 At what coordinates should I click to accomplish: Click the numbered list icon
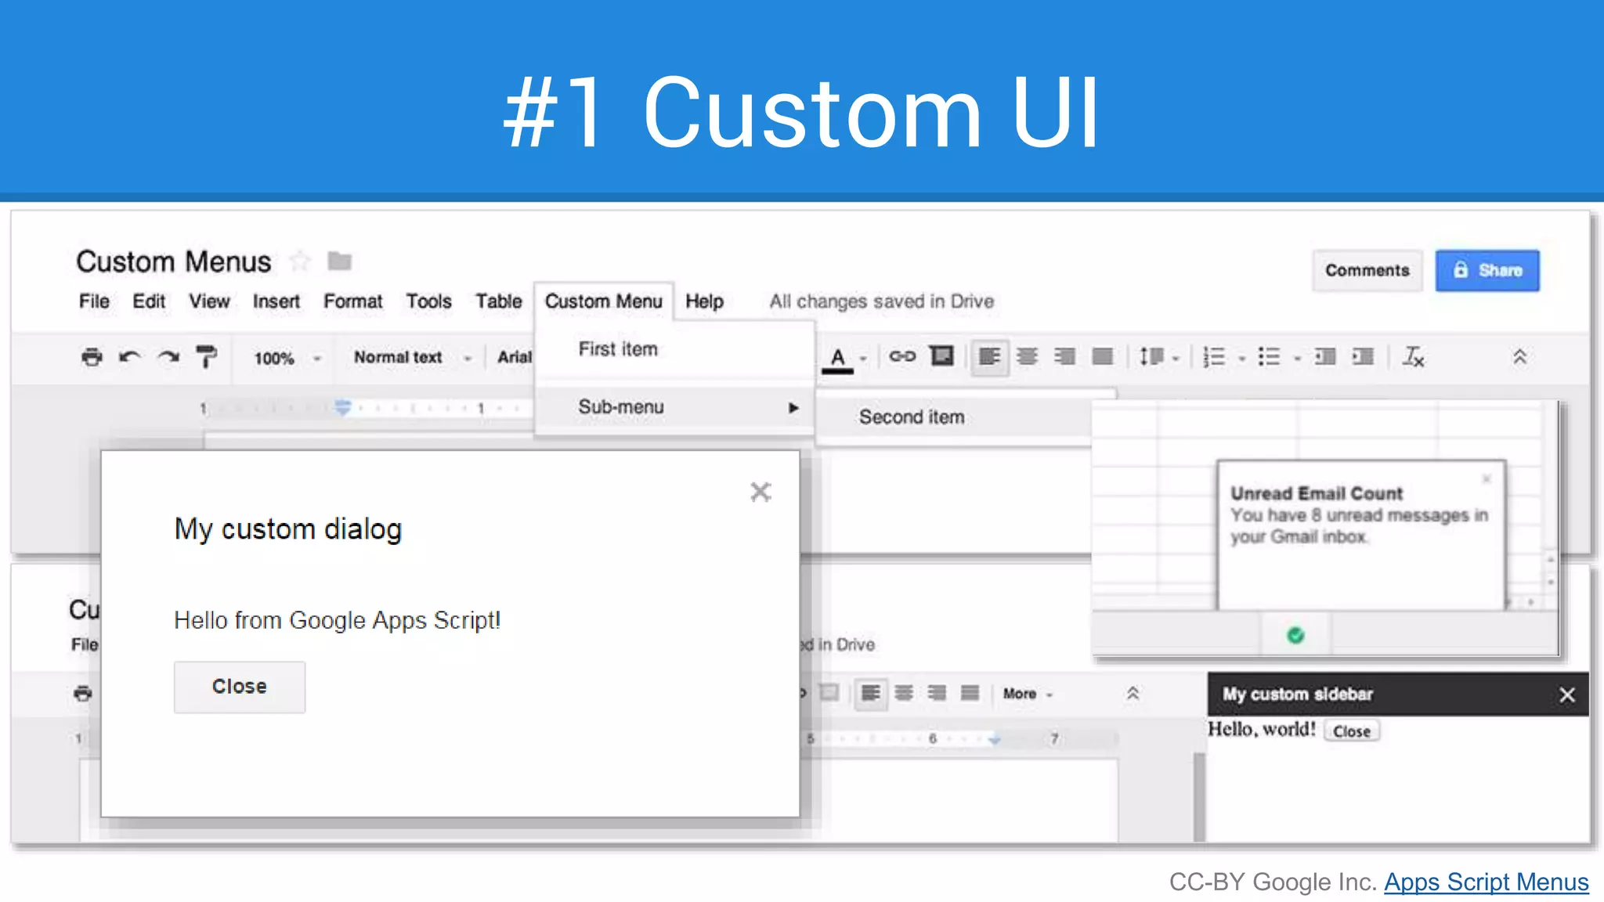(1214, 357)
